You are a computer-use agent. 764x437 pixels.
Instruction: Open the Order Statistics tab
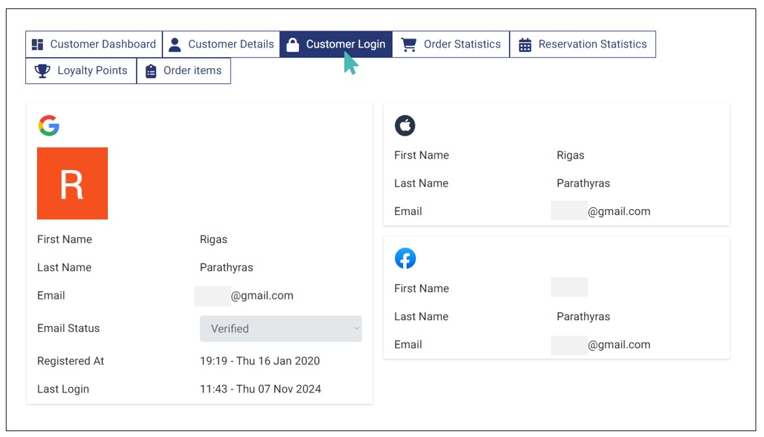(x=451, y=44)
